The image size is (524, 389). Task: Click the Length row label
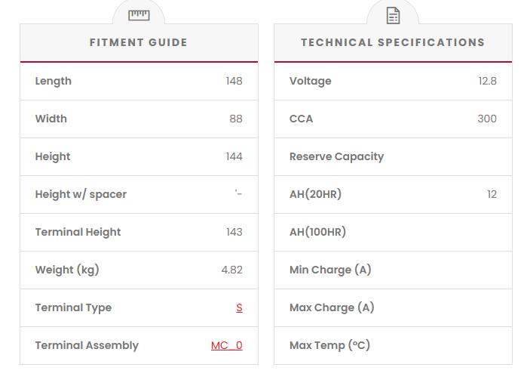pyautogui.click(x=54, y=81)
